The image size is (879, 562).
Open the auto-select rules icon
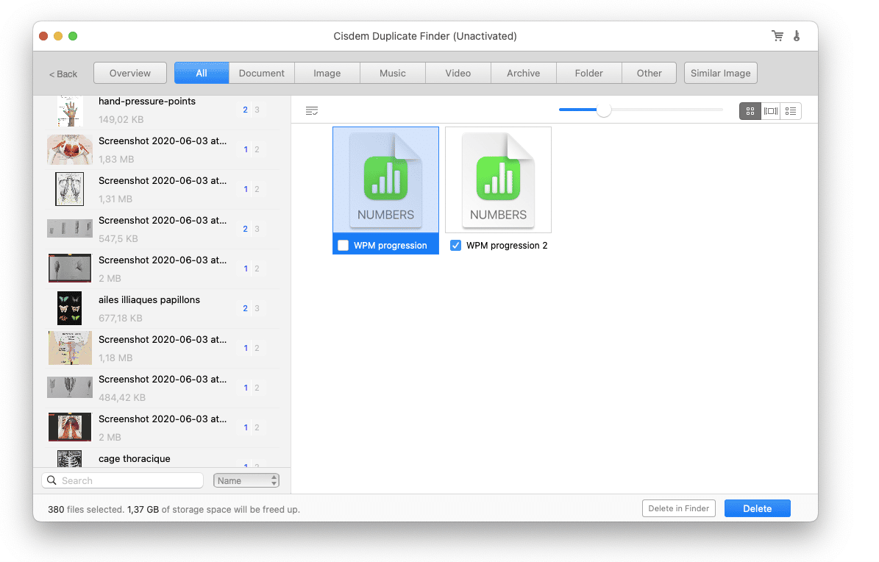click(x=312, y=111)
